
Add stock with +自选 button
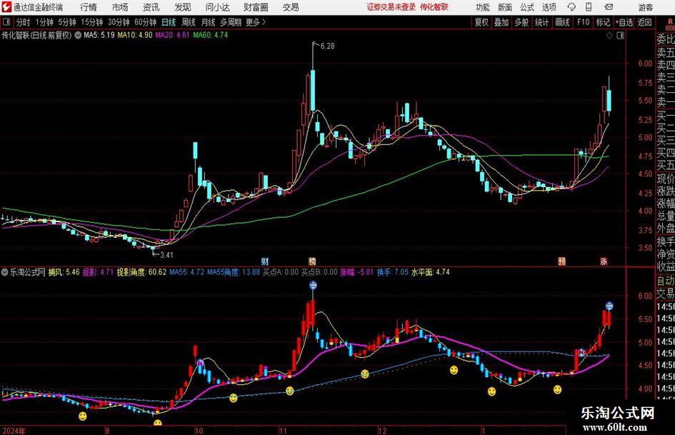624,22
